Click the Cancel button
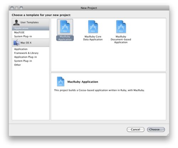178x148 pixels. click(136, 129)
